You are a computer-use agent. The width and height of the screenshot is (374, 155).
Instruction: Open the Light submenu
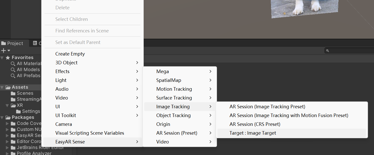92,80
